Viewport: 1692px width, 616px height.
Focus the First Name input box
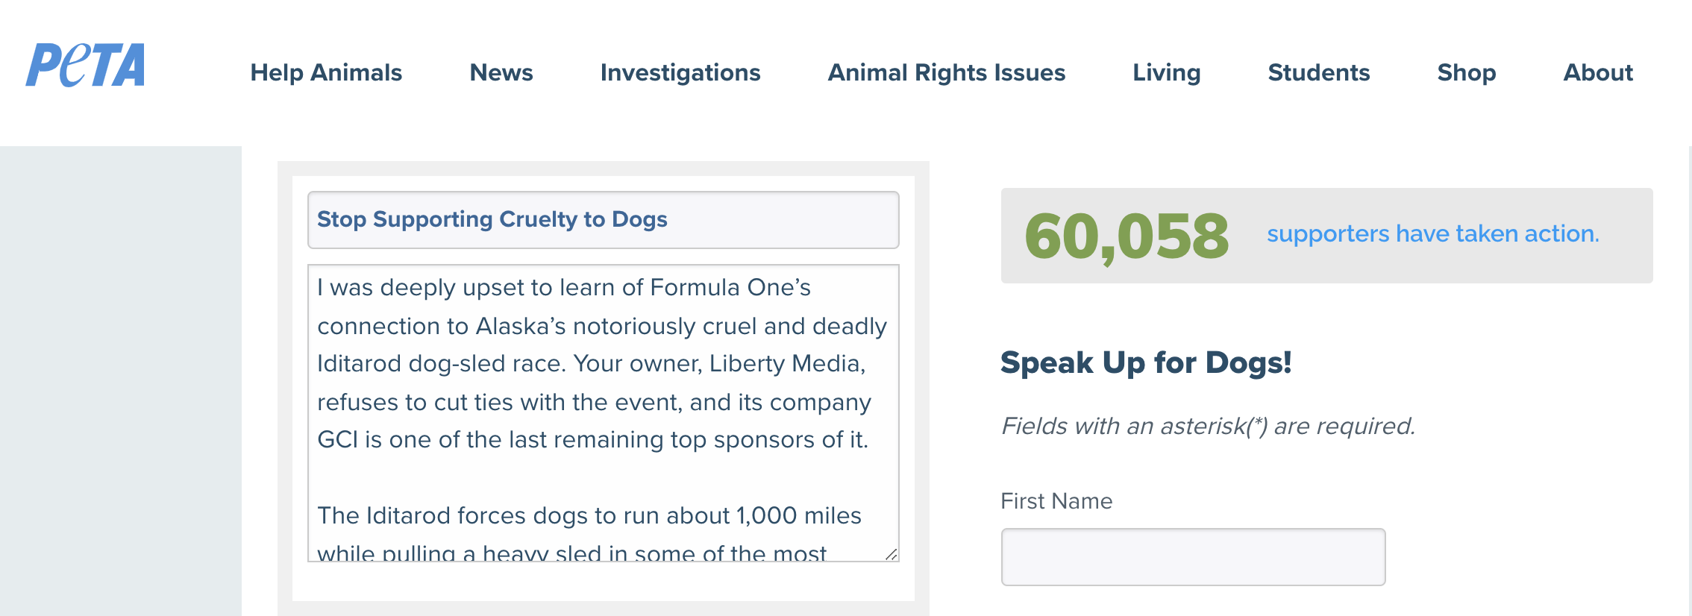pos(1193,557)
